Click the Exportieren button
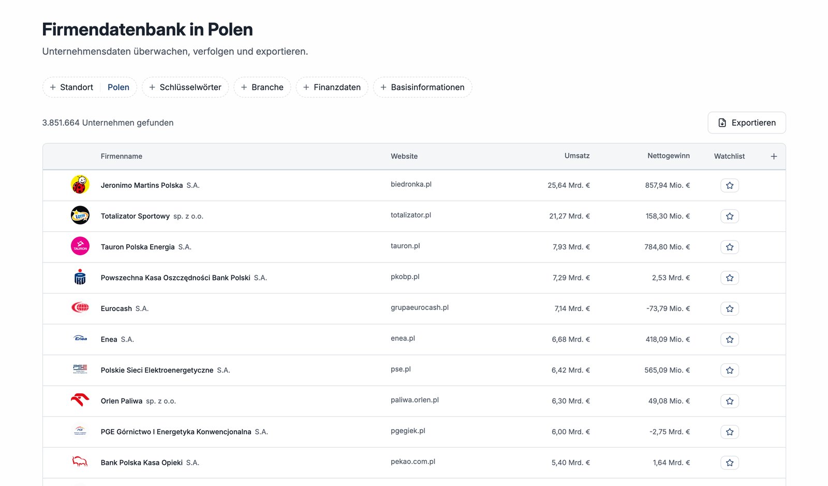The width and height of the screenshot is (828, 486). pos(747,123)
